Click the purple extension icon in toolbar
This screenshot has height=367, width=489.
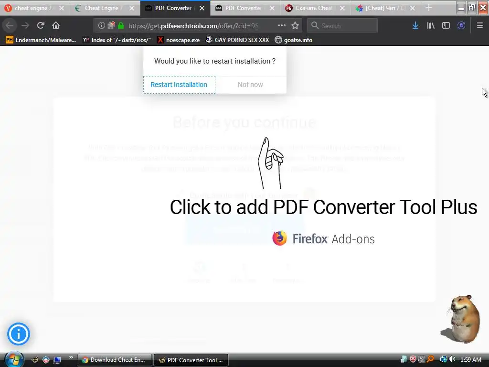tap(461, 25)
